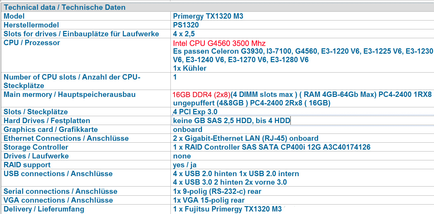
Task: Click the 1x VGA 15-polig rear value
Action: point(209,200)
